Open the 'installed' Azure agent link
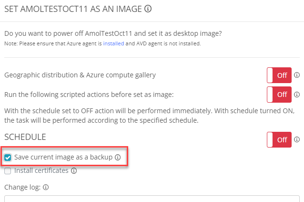 click(113, 43)
